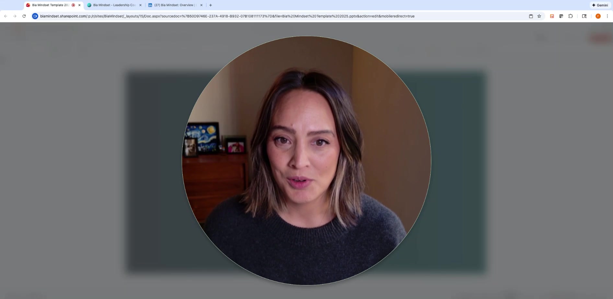The width and height of the screenshot is (613, 299).
Task: Open the orange layout extension icon
Action: pyautogui.click(x=552, y=16)
